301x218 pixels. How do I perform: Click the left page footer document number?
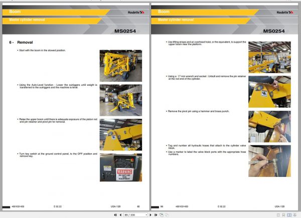18,206
